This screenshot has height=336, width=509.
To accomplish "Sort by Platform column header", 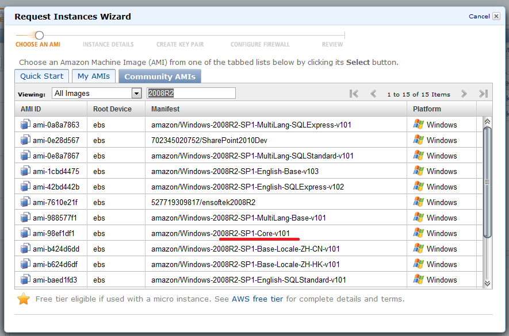I will point(442,109).
